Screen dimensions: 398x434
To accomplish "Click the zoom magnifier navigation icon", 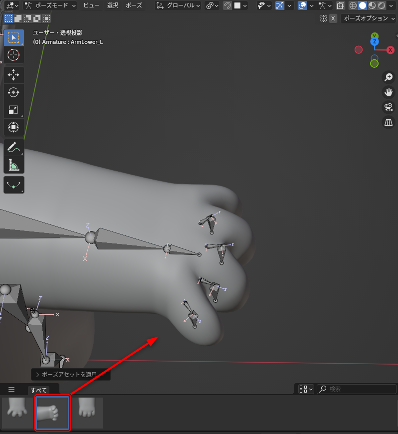I will point(388,77).
